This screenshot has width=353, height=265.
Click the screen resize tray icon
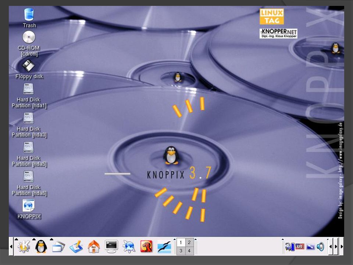click(x=310, y=247)
